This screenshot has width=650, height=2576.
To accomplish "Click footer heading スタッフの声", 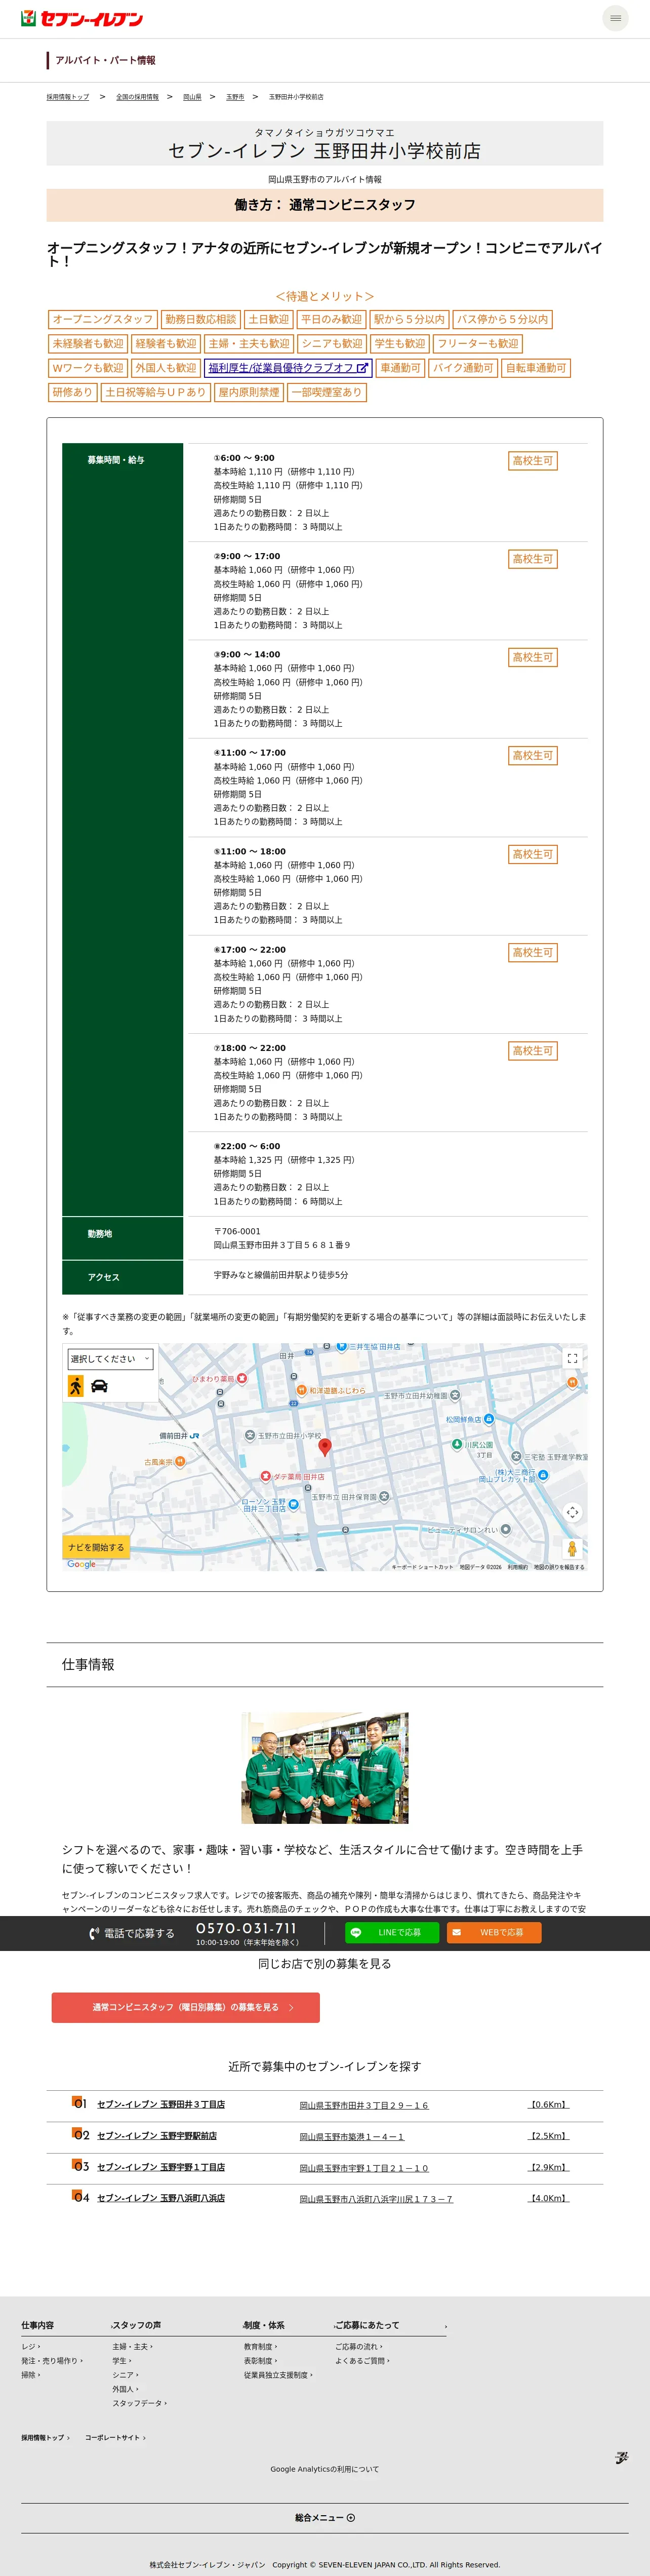I will click(137, 2325).
